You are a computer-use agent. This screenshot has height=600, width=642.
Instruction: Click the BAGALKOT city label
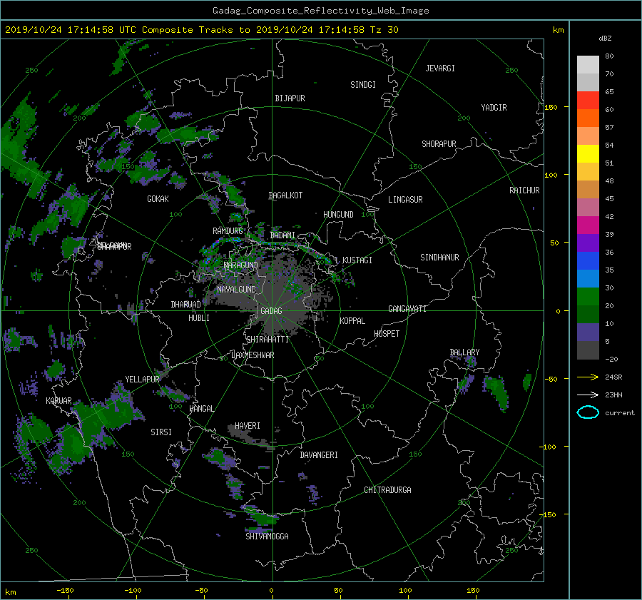tap(285, 195)
